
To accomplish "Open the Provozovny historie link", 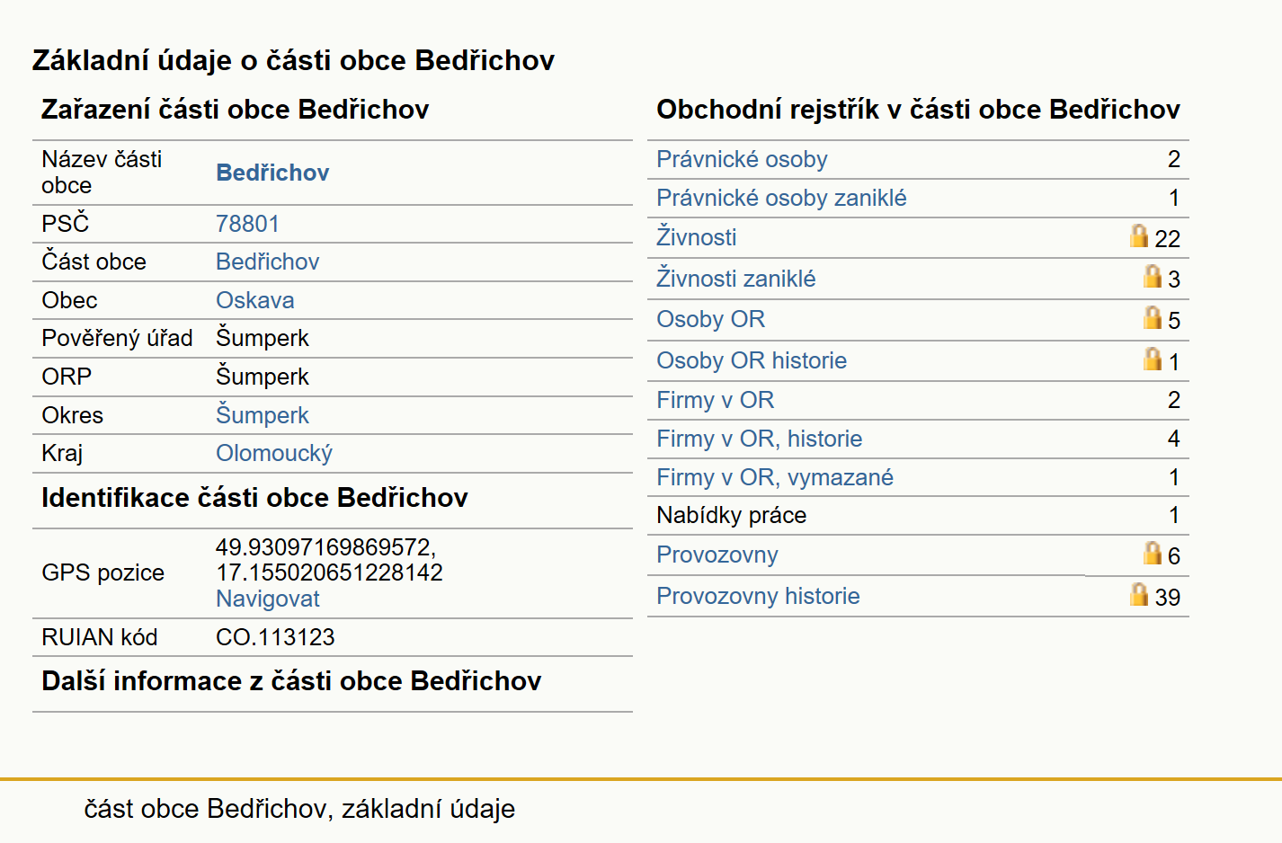I will pos(758,596).
